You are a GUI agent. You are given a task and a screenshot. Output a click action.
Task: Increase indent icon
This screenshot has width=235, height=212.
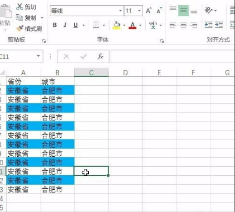tap(219, 25)
